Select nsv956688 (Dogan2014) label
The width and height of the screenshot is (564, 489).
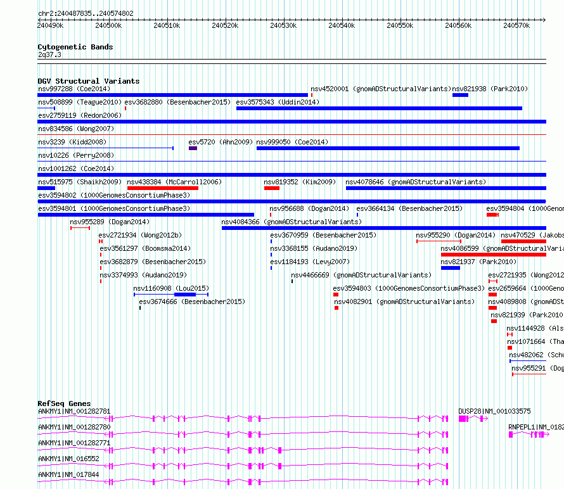(x=309, y=208)
